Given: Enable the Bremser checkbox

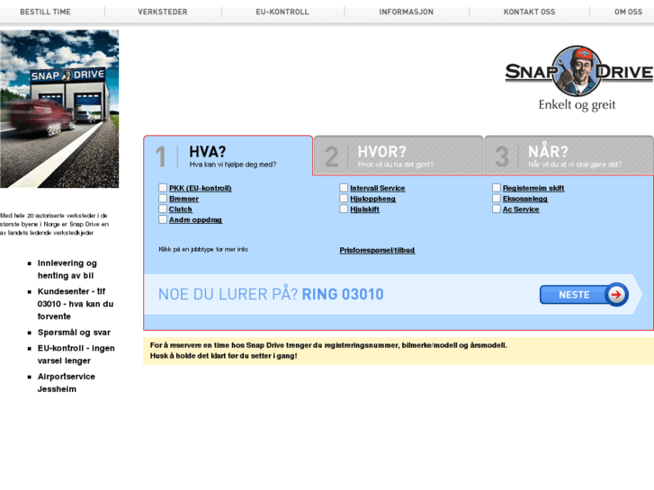Looking at the screenshot, I should coord(163,199).
